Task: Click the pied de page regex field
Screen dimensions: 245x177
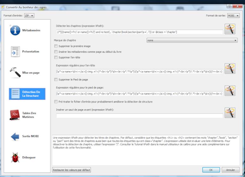Action: click(x=139, y=94)
